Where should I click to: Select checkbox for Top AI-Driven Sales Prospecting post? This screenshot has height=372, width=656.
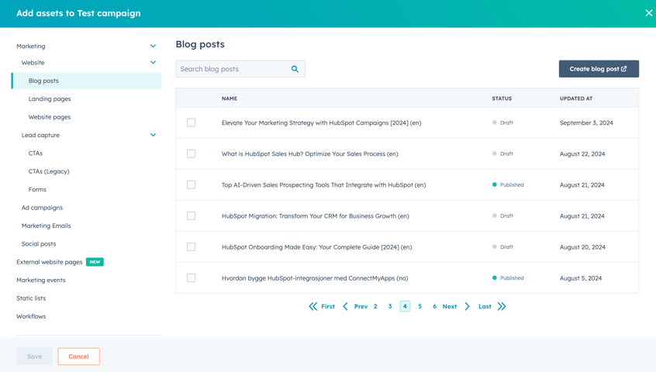tap(192, 184)
